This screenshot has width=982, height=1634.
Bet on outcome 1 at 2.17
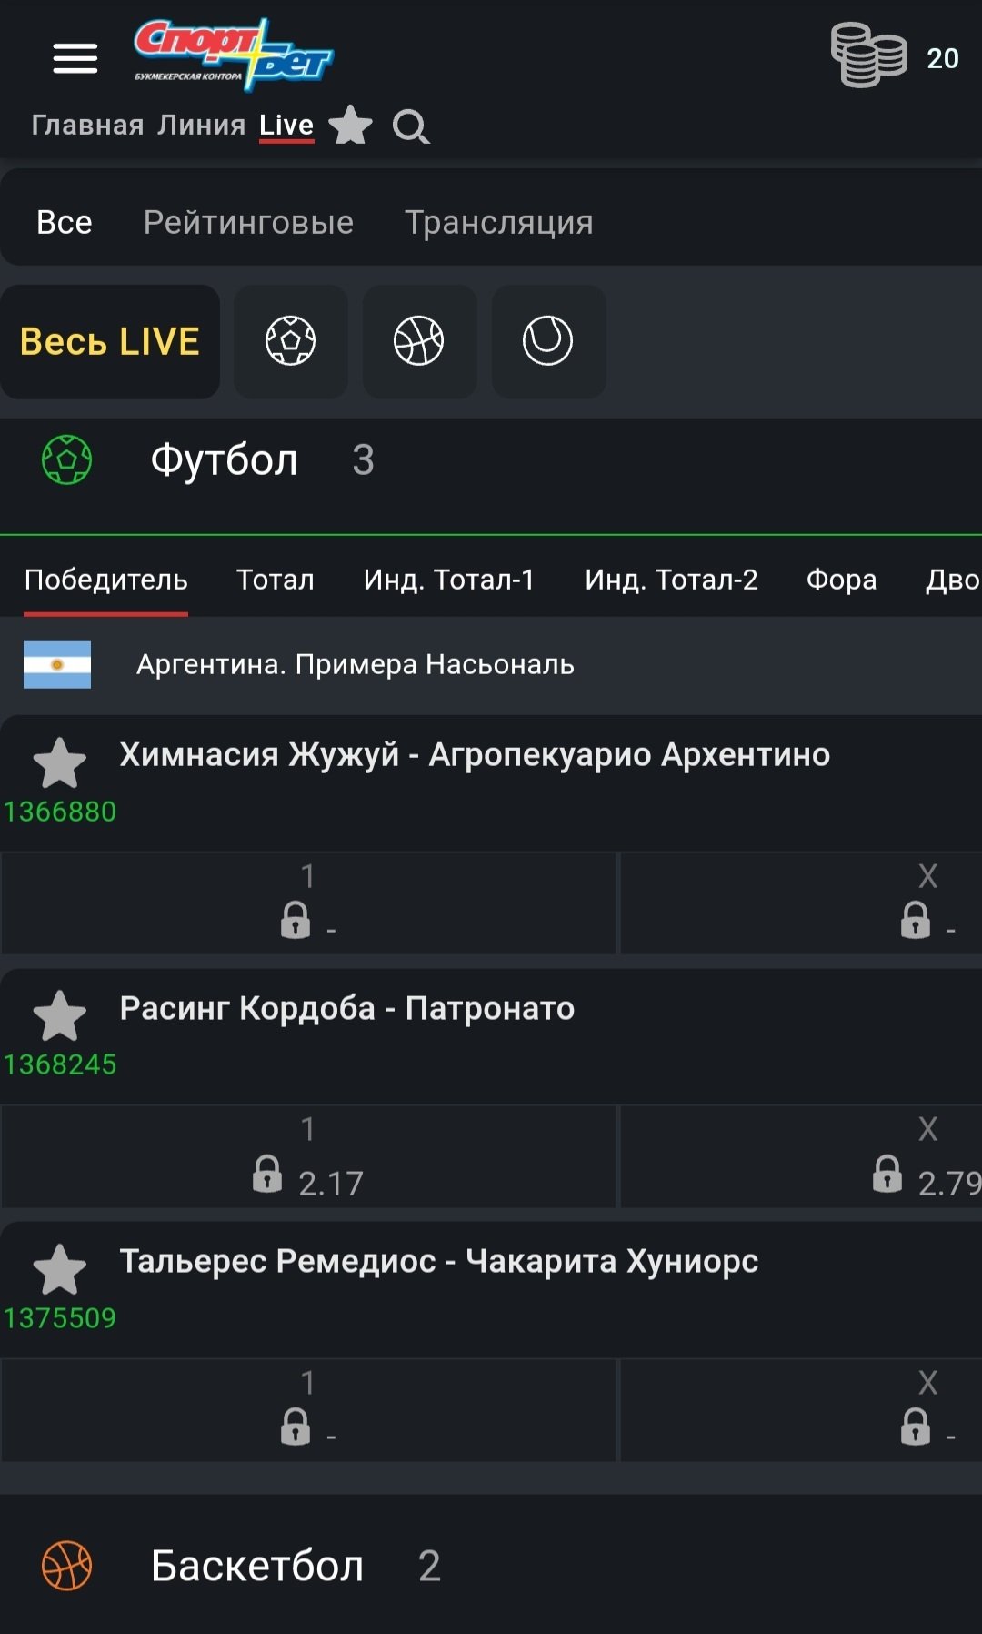tap(308, 1158)
